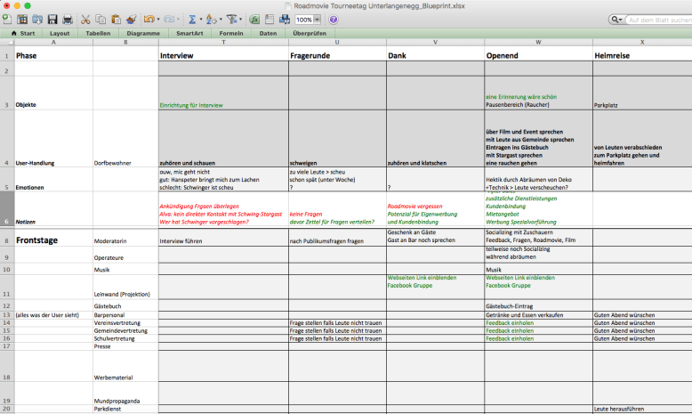Switch to the Daten tab
Viewport: 692px width, 414px height.
[268, 33]
